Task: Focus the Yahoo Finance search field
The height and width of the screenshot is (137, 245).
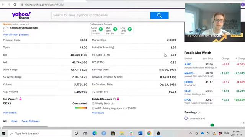Action: coord(101,15)
